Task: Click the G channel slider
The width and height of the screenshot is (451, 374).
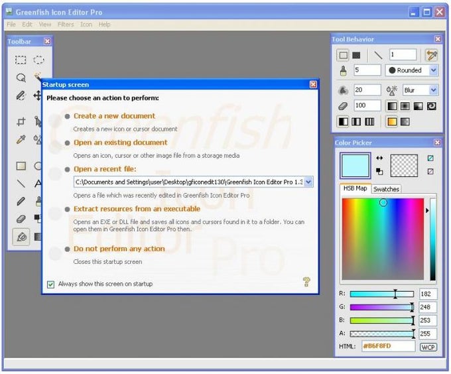Action: pos(381,307)
